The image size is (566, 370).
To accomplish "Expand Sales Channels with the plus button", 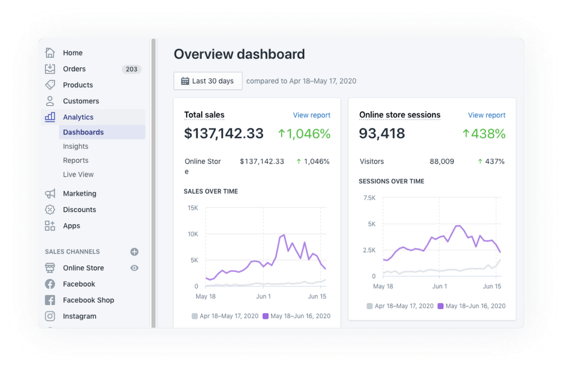I will click(134, 252).
